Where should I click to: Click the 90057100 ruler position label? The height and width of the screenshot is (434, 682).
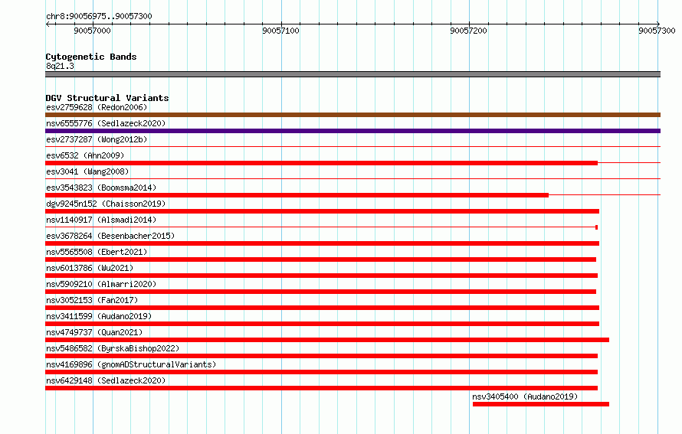(280, 31)
